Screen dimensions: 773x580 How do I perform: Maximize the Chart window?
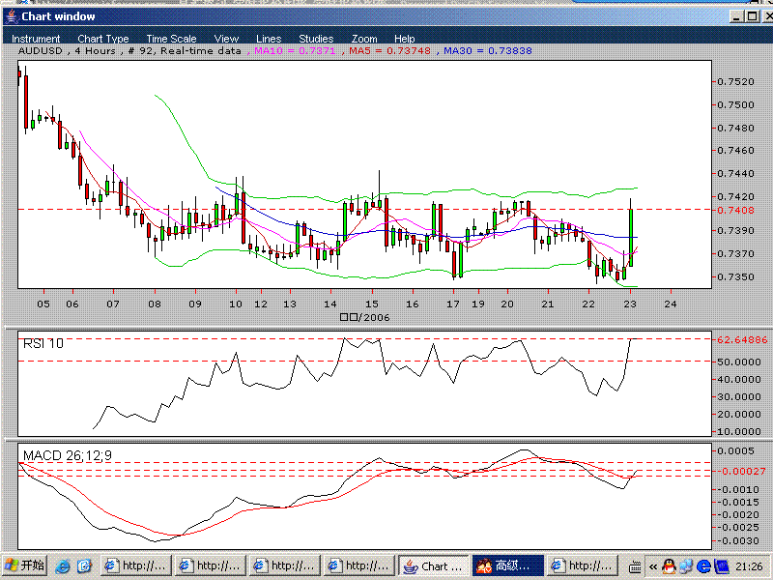click(753, 16)
